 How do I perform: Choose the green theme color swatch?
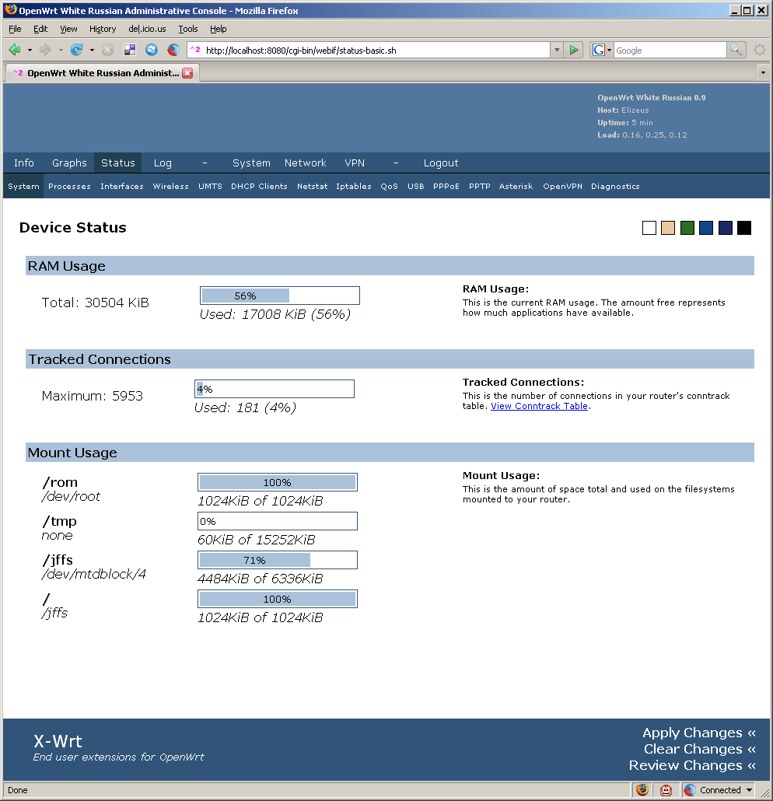(x=687, y=228)
